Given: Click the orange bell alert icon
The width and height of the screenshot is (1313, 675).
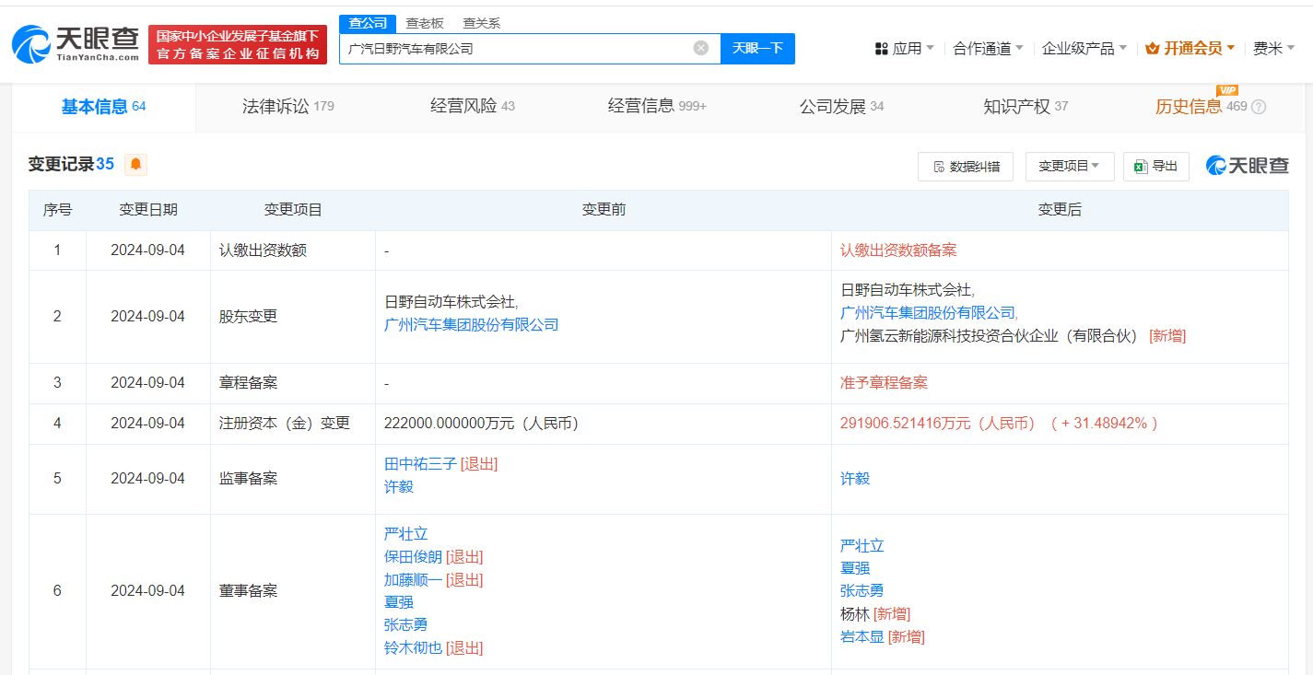Looking at the screenshot, I should pyautogui.click(x=135, y=164).
